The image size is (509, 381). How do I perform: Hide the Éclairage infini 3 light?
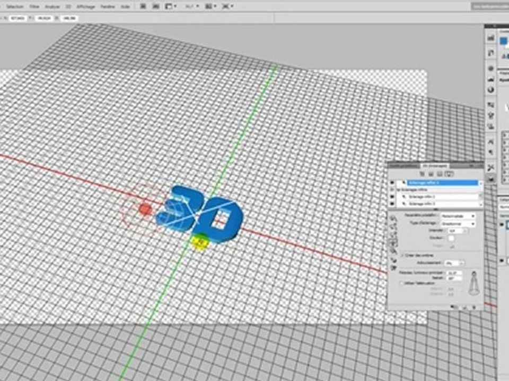392,204
